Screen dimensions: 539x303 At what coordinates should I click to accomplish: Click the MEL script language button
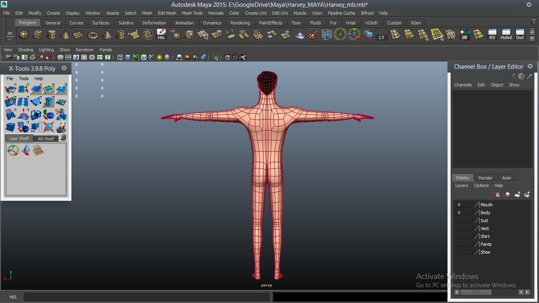pyautogui.click(x=13, y=297)
